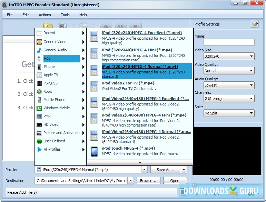This screenshot has height=202, width=266.
Task: Click the General Audio music note icon
Action: pos(39,50)
